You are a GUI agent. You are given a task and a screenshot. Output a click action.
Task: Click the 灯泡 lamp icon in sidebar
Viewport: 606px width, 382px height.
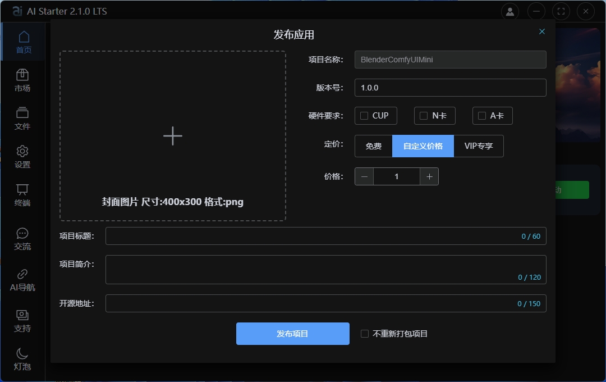22,360
